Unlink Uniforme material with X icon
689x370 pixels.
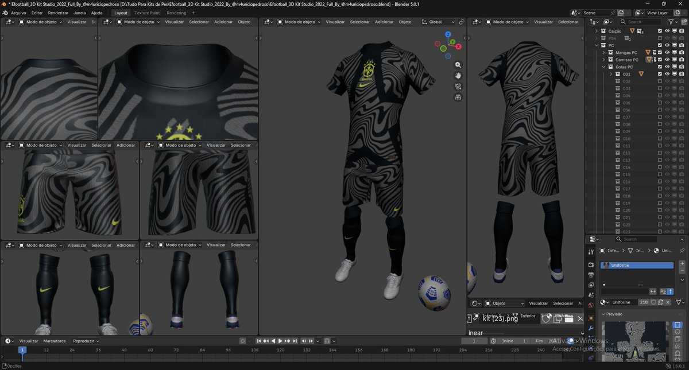point(668,302)
